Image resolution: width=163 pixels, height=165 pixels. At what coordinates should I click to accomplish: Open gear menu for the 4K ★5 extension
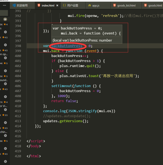(x=5, y=71)
